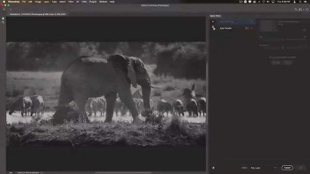The height and width of the screenshot is (174, 310).
Task: Click the first satisfaction feedback button
Action: click(x=276, y=62)
